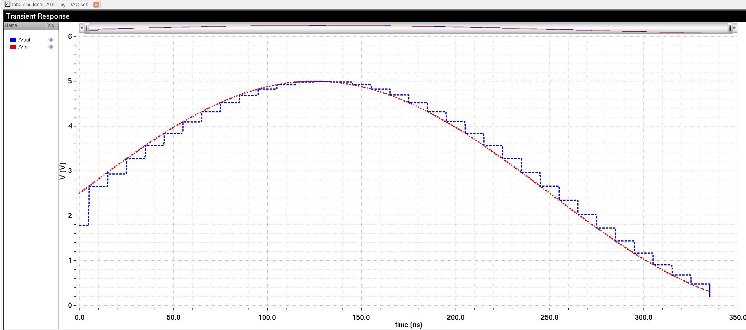Click the overview scrollbar waveform thumbnail

(x=408, y=28)
